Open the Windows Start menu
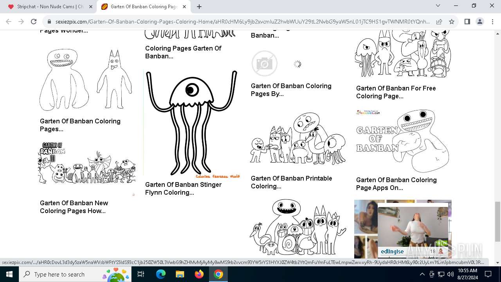 pos(9,274)
